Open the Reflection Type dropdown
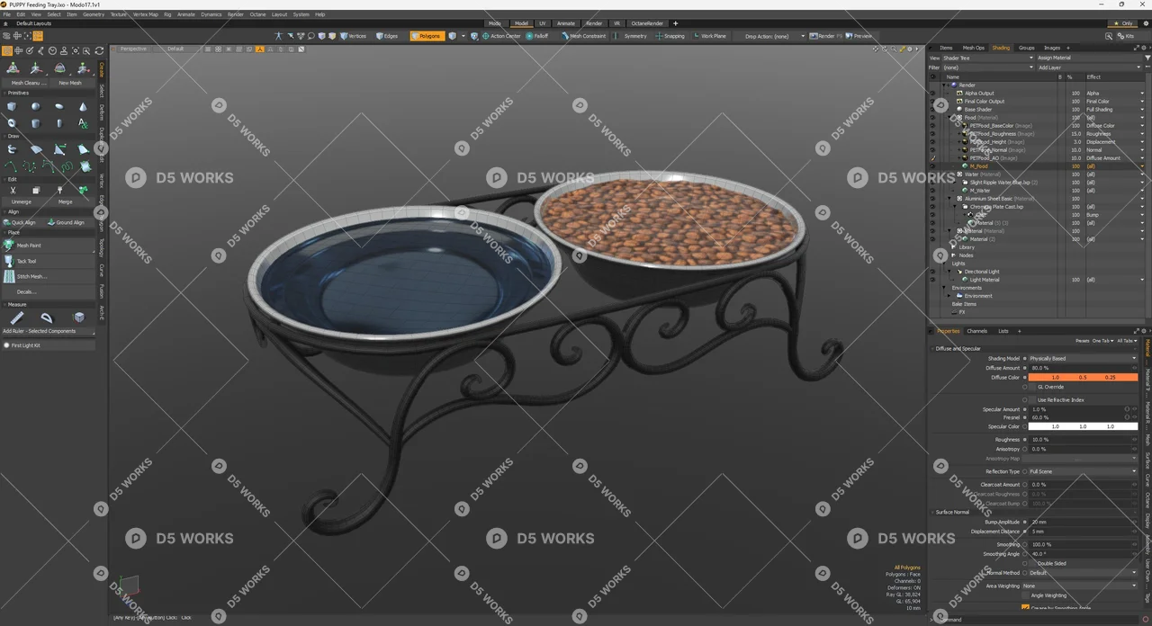This screenshot has width=1152, height=626. coord(1083,471)
